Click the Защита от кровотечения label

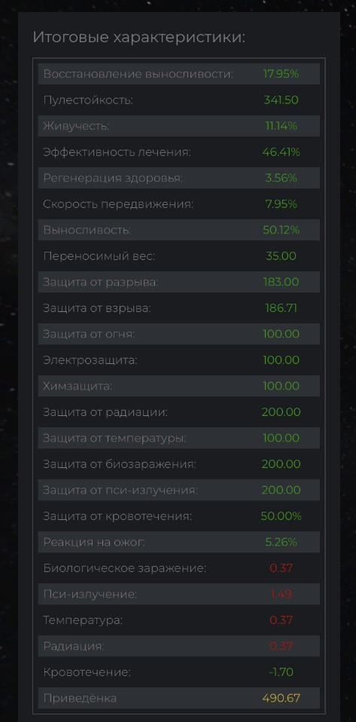[117, 516]
